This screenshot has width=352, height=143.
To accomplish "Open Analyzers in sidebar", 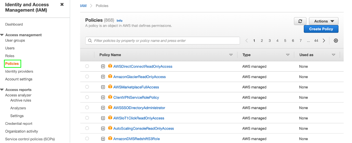I will point(18,108).
